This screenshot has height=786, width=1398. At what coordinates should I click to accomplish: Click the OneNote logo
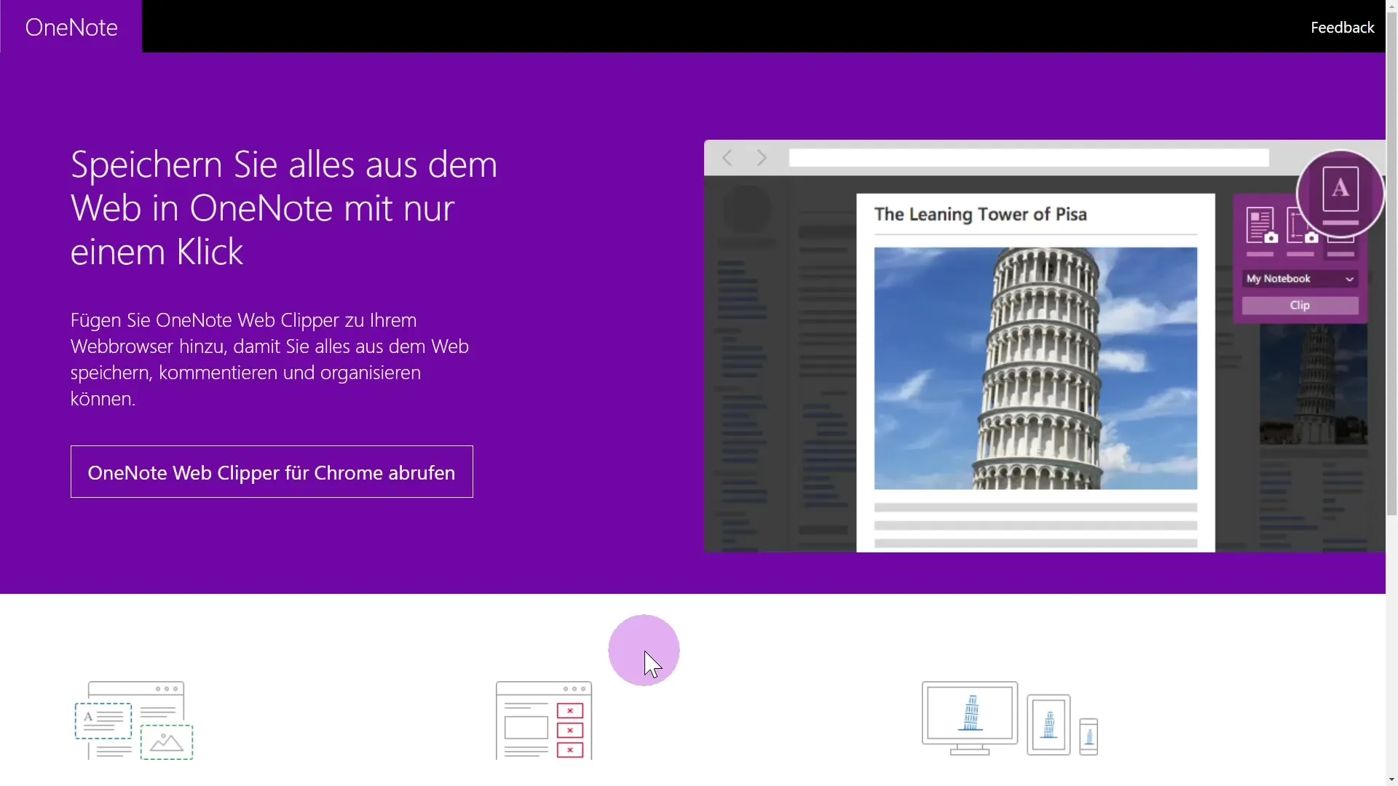71,27
